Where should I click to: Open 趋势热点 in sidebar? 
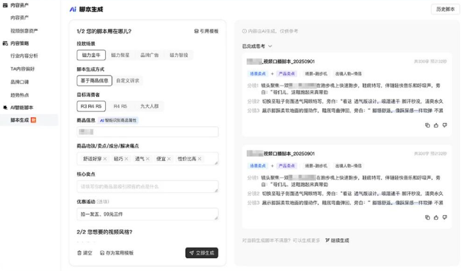point(19,95)
